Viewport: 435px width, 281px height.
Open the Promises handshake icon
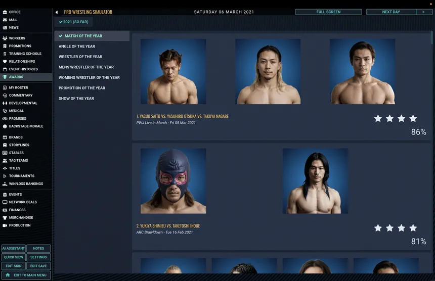tap(5, 119)
